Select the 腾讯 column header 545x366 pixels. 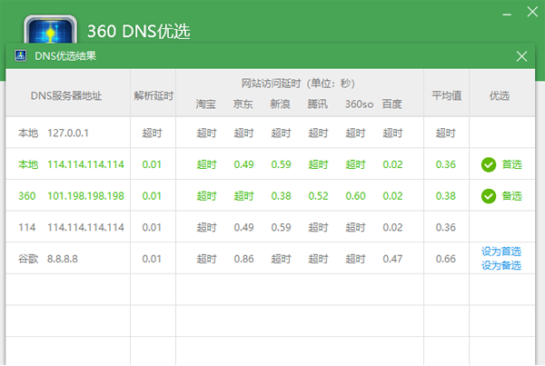(317, 104)
